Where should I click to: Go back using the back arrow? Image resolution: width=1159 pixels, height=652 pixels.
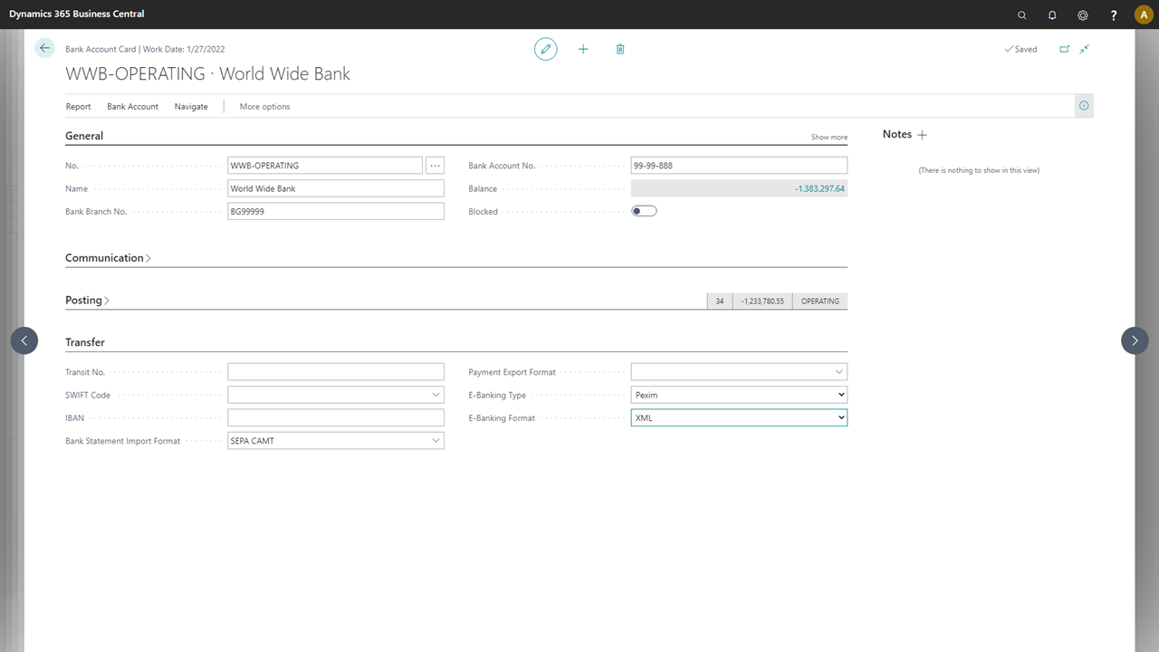[x=45, y=48]
